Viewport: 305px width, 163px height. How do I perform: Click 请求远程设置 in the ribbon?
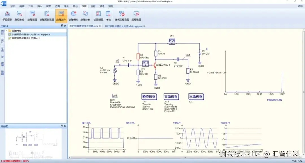122,16
